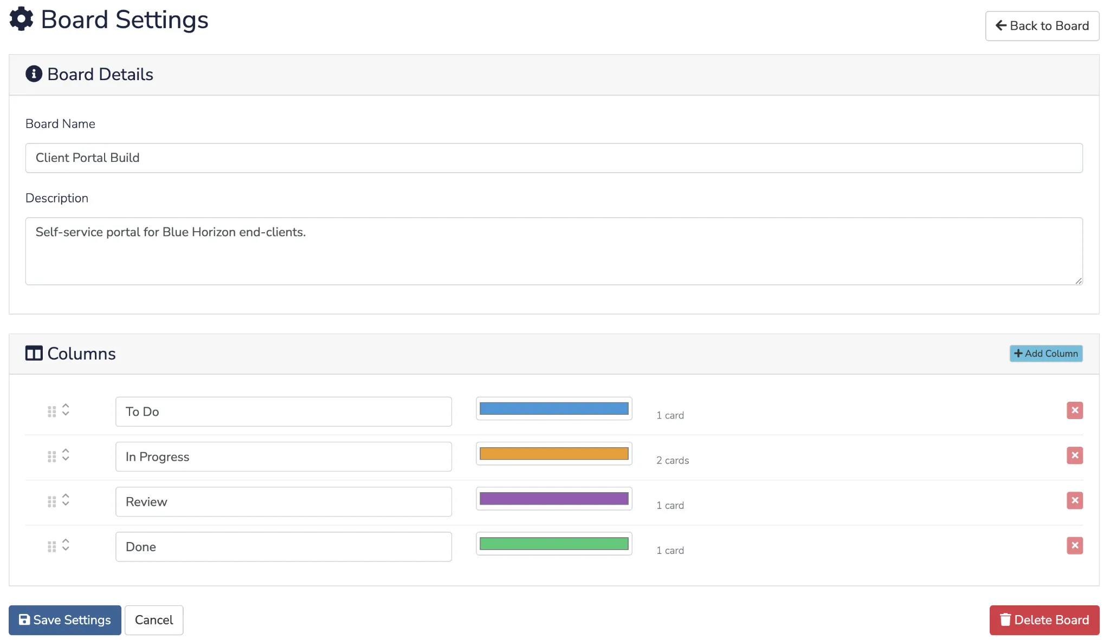Remove the Done column via its X icon

[x=1075, y=545]
